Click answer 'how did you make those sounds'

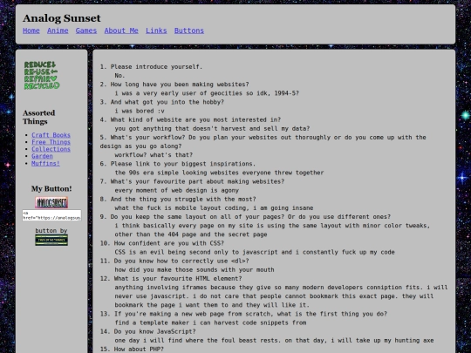(195, 270)
